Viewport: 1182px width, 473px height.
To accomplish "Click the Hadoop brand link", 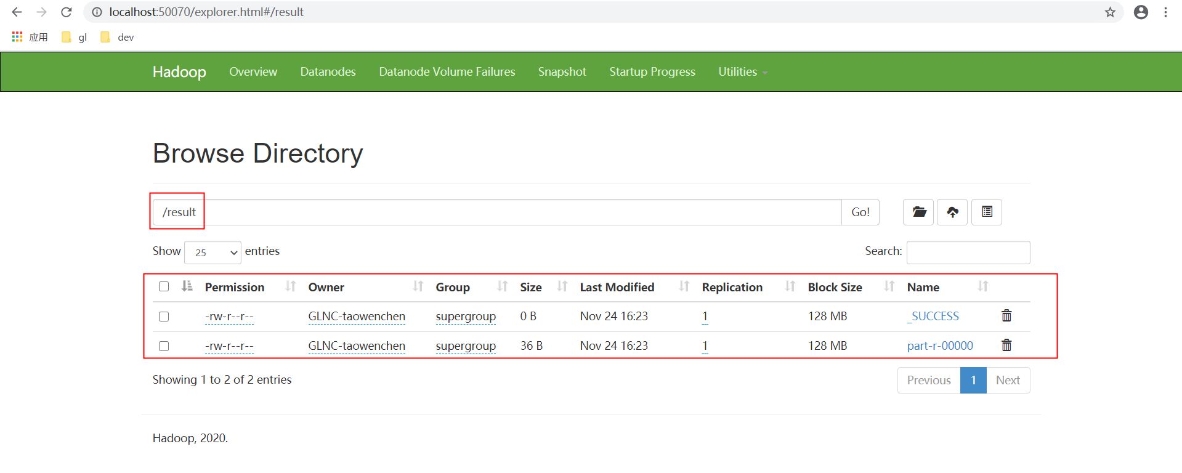I will (179, 71).
